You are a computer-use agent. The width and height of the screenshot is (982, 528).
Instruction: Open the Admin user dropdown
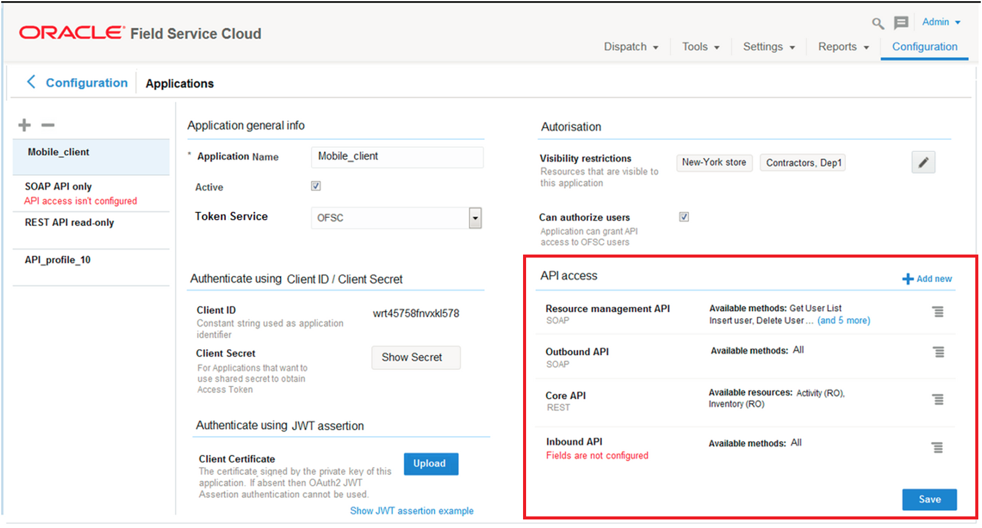(x=941, y=22)
